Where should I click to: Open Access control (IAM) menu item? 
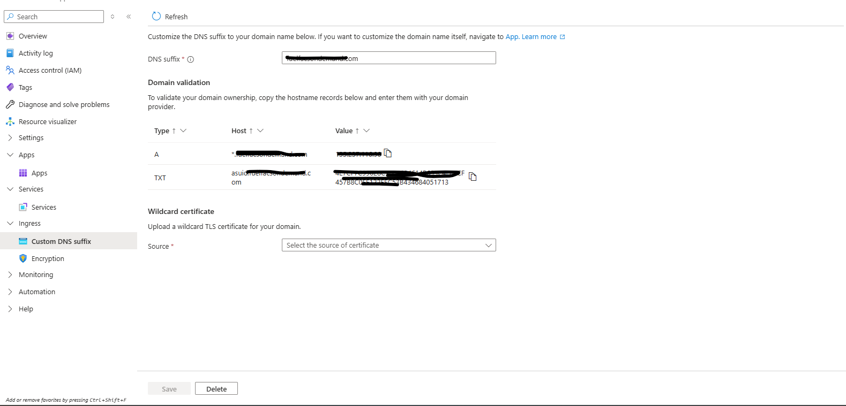click(x=50, y=70)
